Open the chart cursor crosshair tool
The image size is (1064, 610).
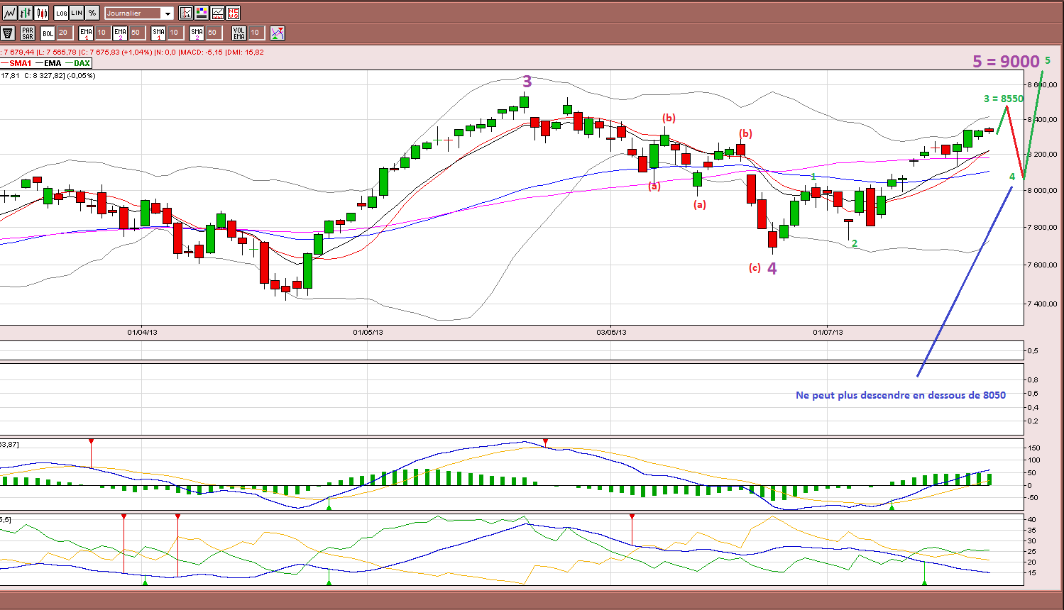point(186,13)
